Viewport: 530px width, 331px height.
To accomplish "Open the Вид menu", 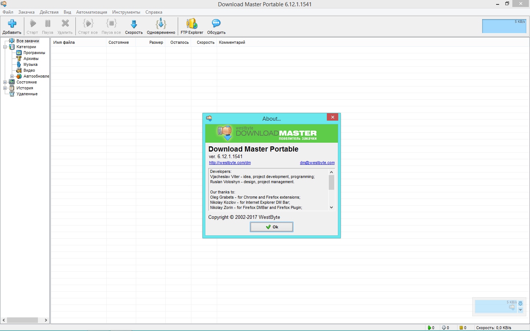I will point(67,12).
